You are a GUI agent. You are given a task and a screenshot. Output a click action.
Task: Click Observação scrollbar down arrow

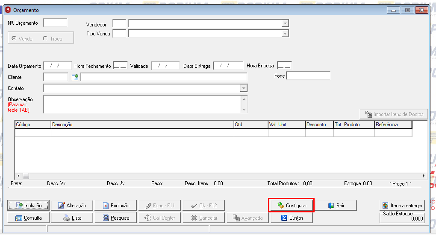(244, 109)
